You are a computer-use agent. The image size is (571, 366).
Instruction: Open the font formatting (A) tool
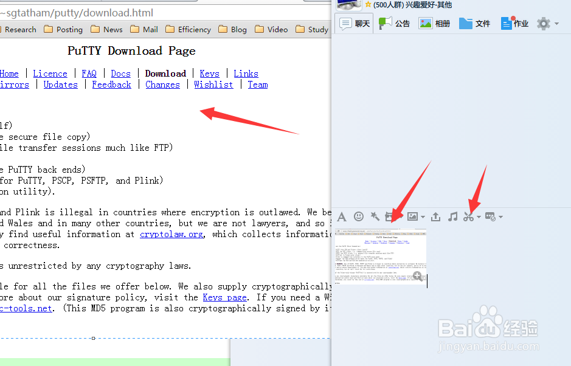click(342, 217)
